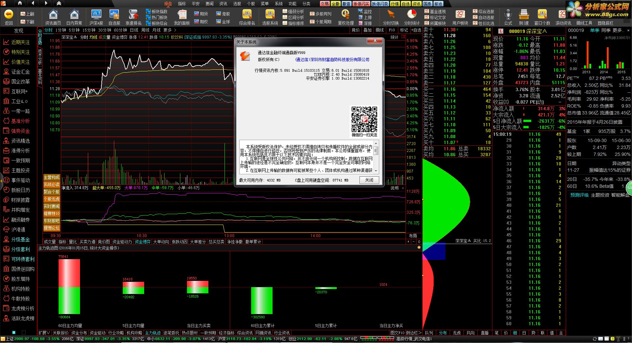Expand the 更多 time period options
The width and height of the screenshot is (632, 343).
pos(170,30)
